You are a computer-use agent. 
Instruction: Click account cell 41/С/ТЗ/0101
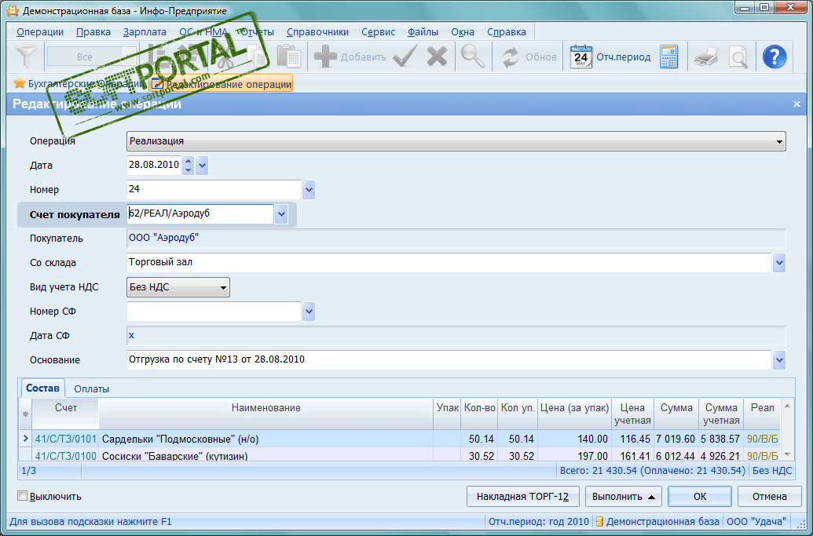pyautogui.click(x=66, y=439)
